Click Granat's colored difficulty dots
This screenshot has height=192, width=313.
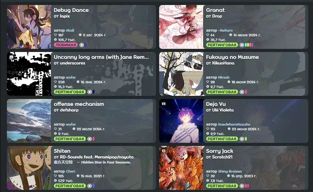249,45
